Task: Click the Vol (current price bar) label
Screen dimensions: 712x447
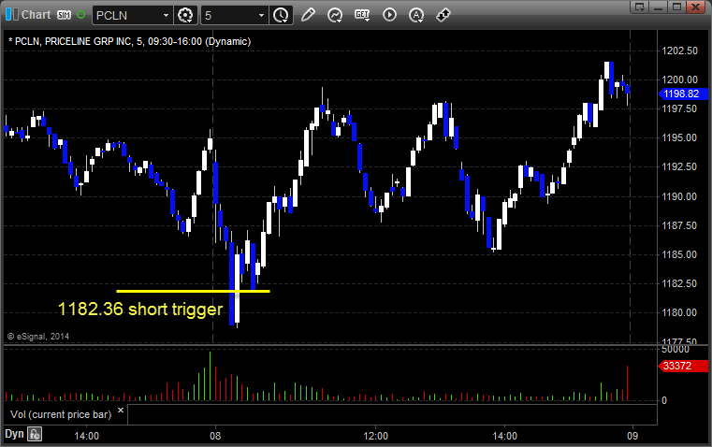Action: click(61, 414)
